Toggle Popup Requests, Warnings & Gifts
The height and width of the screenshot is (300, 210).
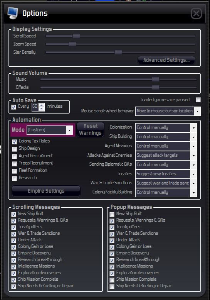coord(112,221)
